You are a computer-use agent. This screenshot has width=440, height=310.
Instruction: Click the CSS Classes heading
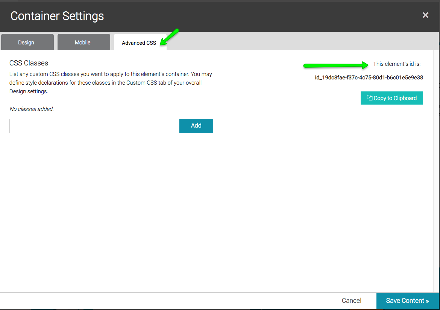pyautogui.click(x=29, y=63)
